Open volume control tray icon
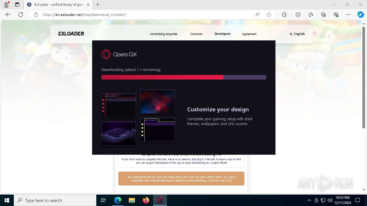Screen dimensions: 367x206 click(x=330, y=200)
